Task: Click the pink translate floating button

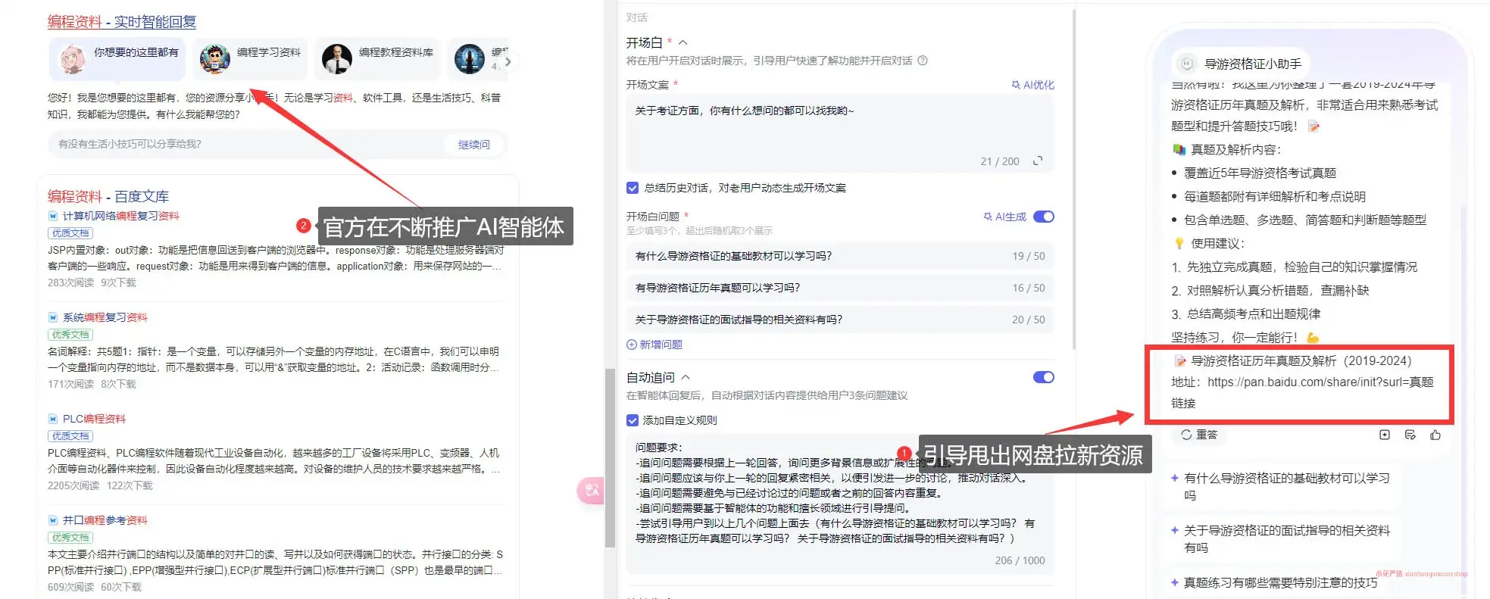Action: (591, 491)
